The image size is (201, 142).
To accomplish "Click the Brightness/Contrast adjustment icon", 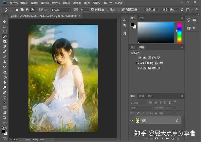I will click(140, 58).
